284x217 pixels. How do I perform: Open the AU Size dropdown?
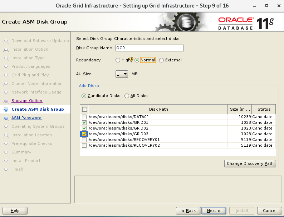(122, 74)
